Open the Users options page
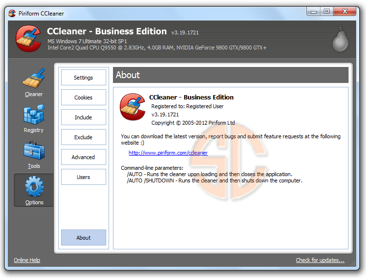This screenshot has width=366, height=278. [83, 177]
